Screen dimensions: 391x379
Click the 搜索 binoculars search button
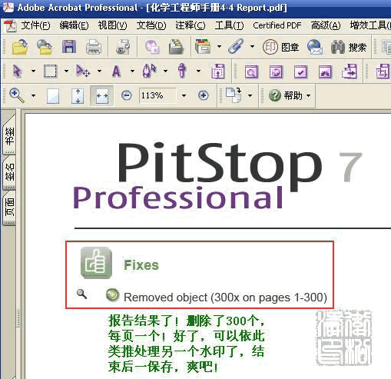tap(349, 47)
